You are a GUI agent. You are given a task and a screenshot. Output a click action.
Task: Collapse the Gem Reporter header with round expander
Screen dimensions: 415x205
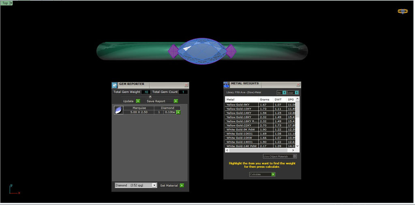tap(150, 97)
